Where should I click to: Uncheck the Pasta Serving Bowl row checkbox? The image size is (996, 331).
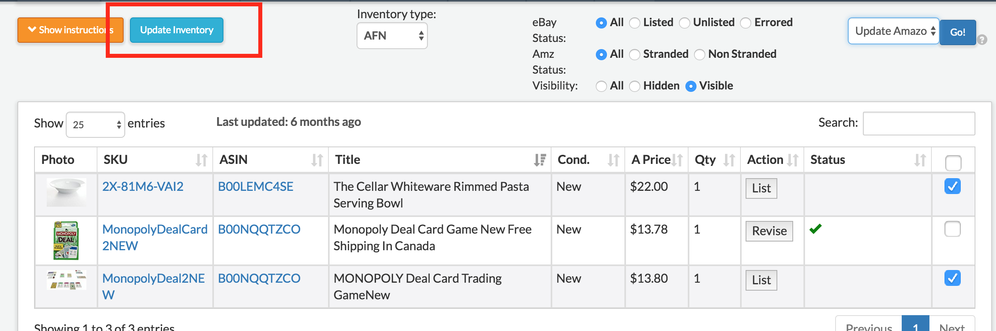tap(952, 186)
